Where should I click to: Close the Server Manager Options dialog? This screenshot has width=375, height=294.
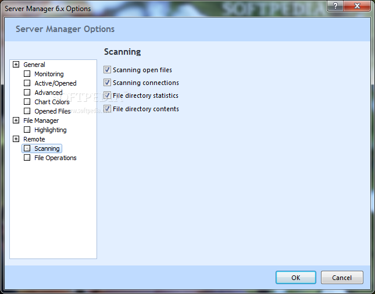[x=357, y=6]
